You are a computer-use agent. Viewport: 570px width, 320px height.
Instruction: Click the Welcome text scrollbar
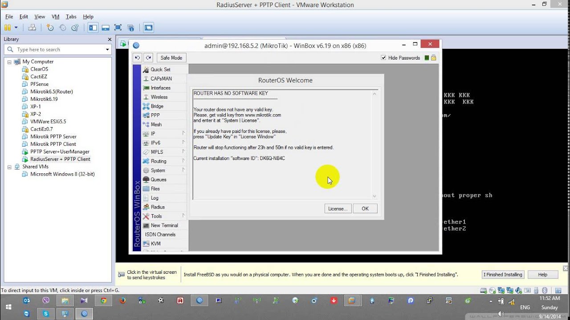[375, 145]
